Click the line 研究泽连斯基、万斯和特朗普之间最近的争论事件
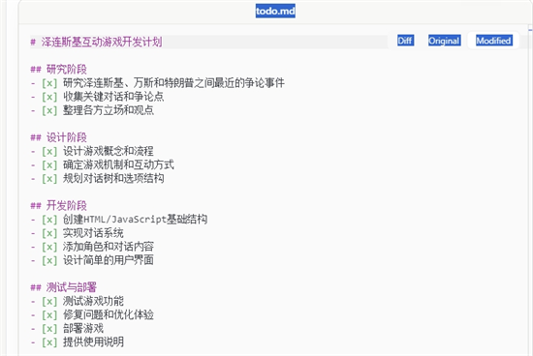 (173, 83)
